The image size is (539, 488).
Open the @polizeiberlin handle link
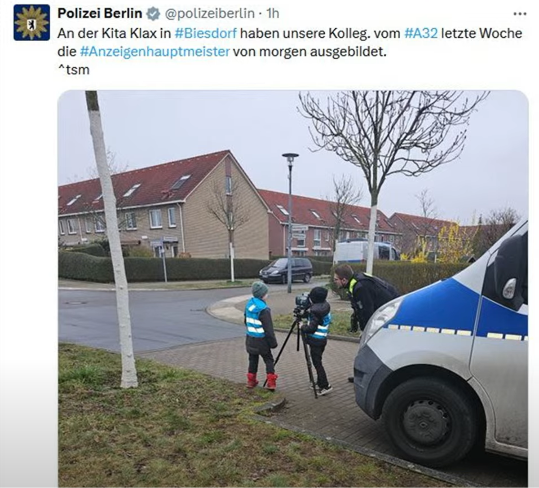[x=210, y=14]
